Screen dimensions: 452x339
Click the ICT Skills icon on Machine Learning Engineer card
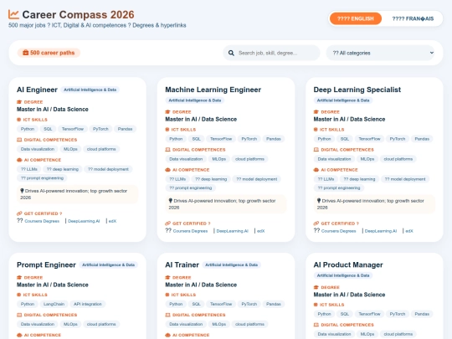pyautogui.click(x=167, y=130)
